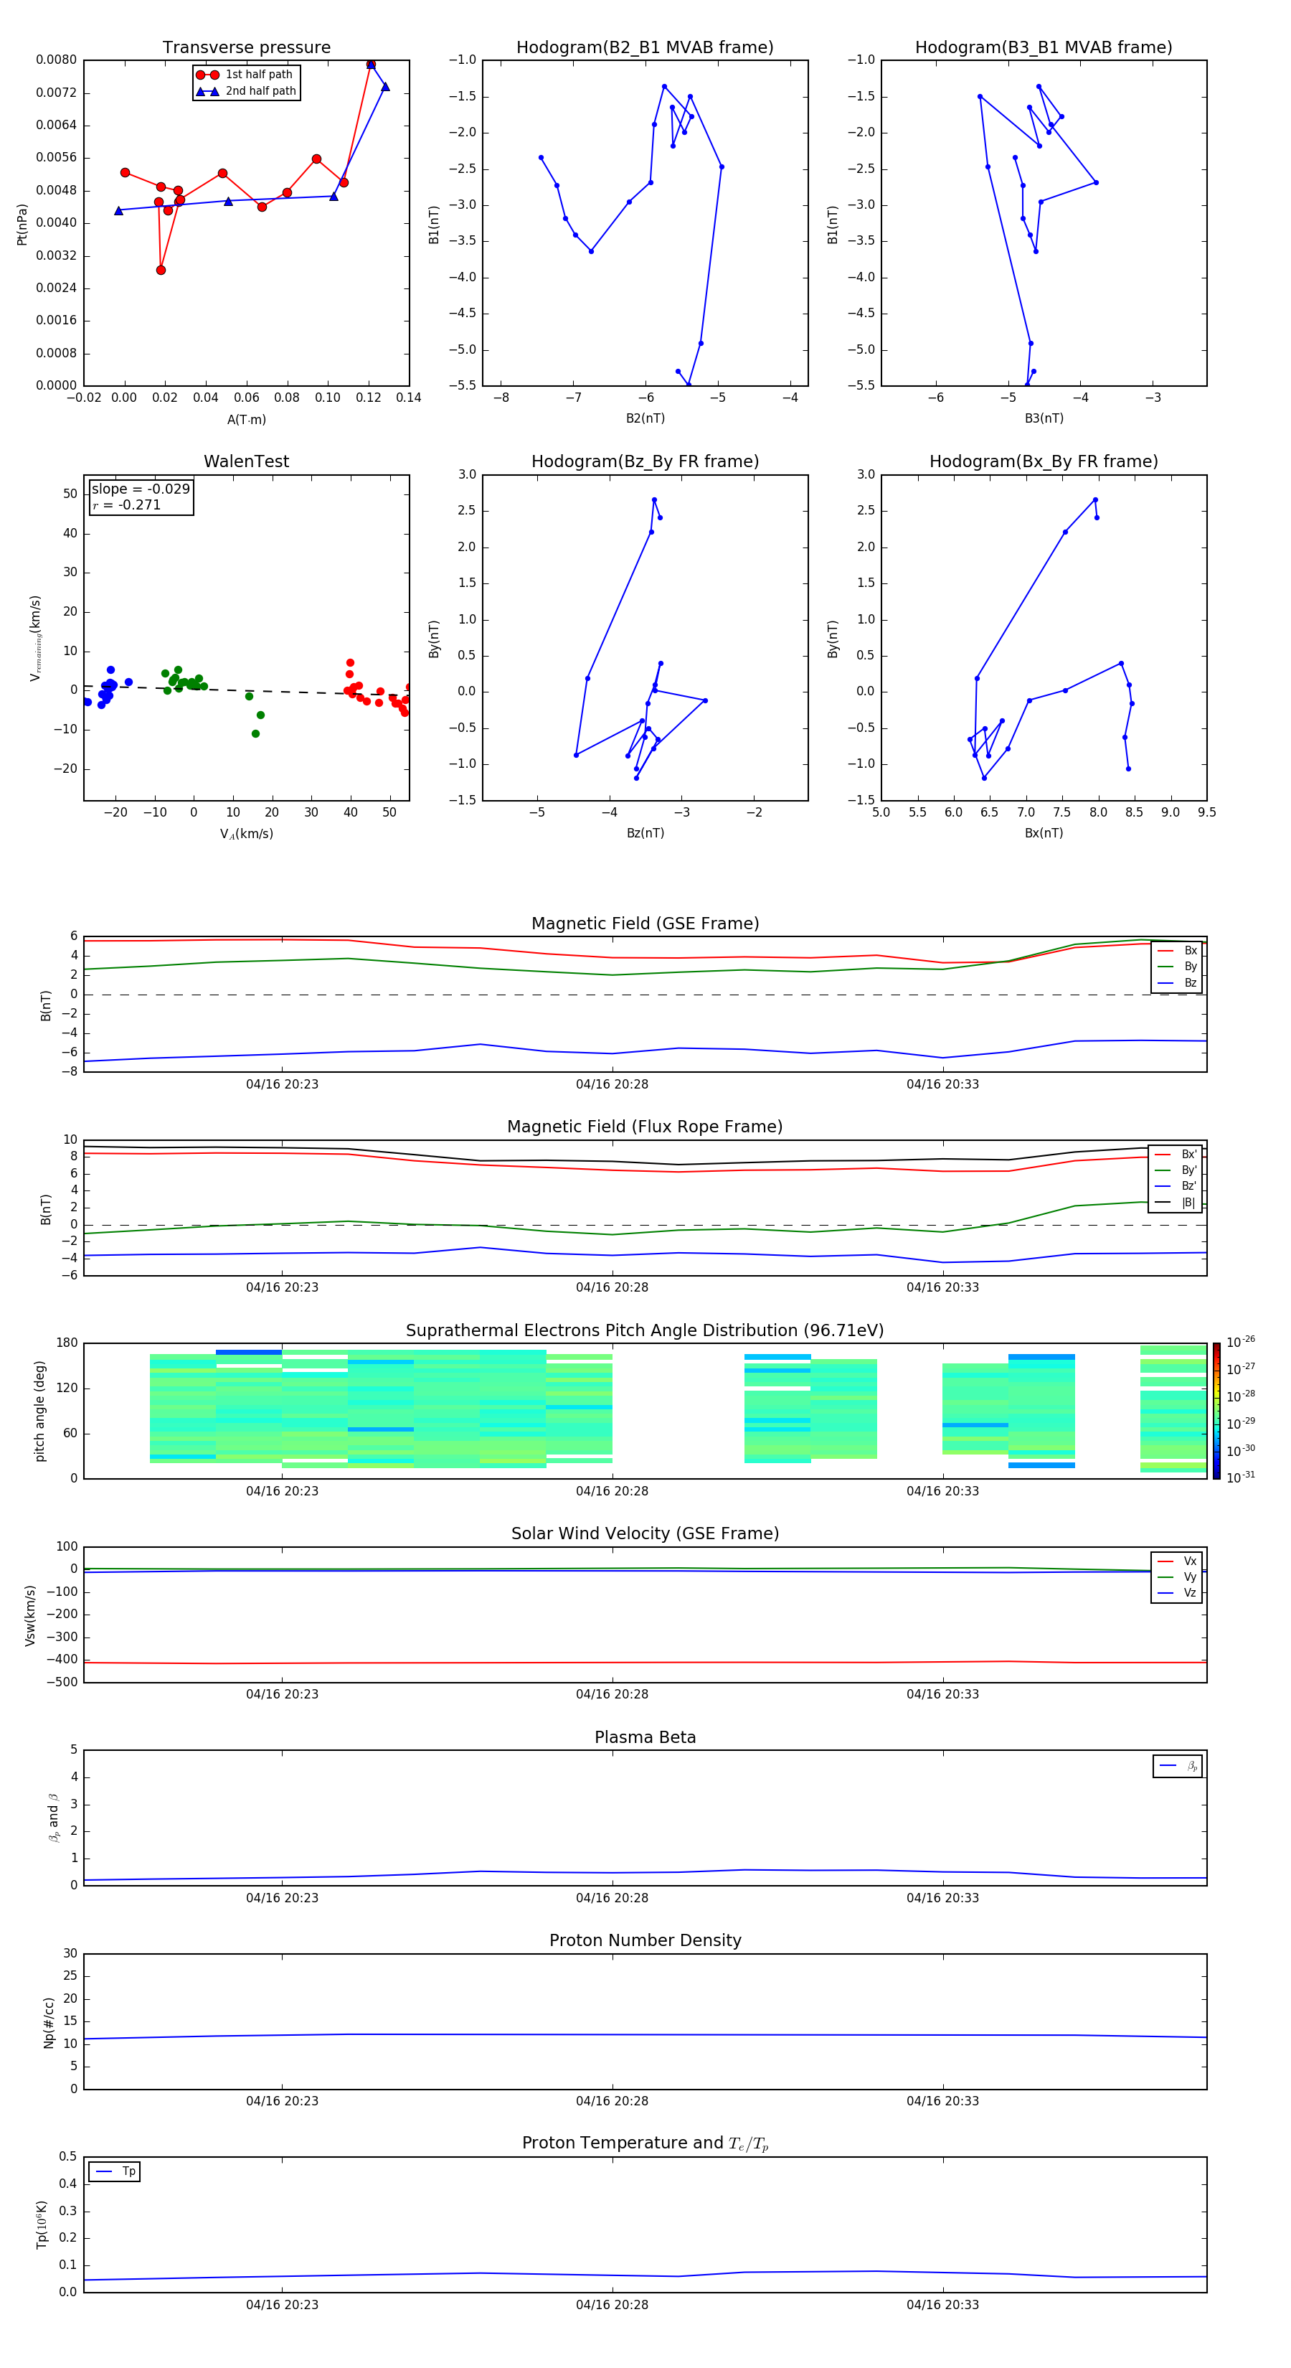Select the Tp legend in temperature plot

click(x=115, y=2172)
